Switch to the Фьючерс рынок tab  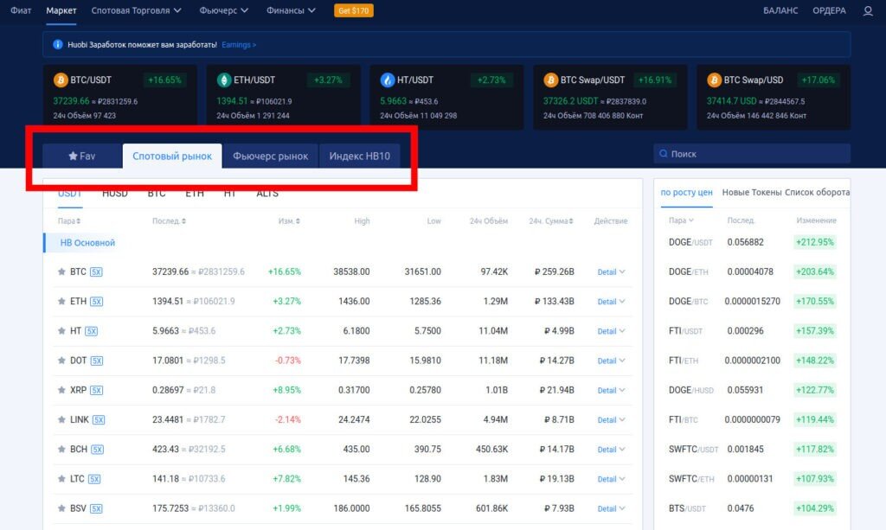pos(270,156)
